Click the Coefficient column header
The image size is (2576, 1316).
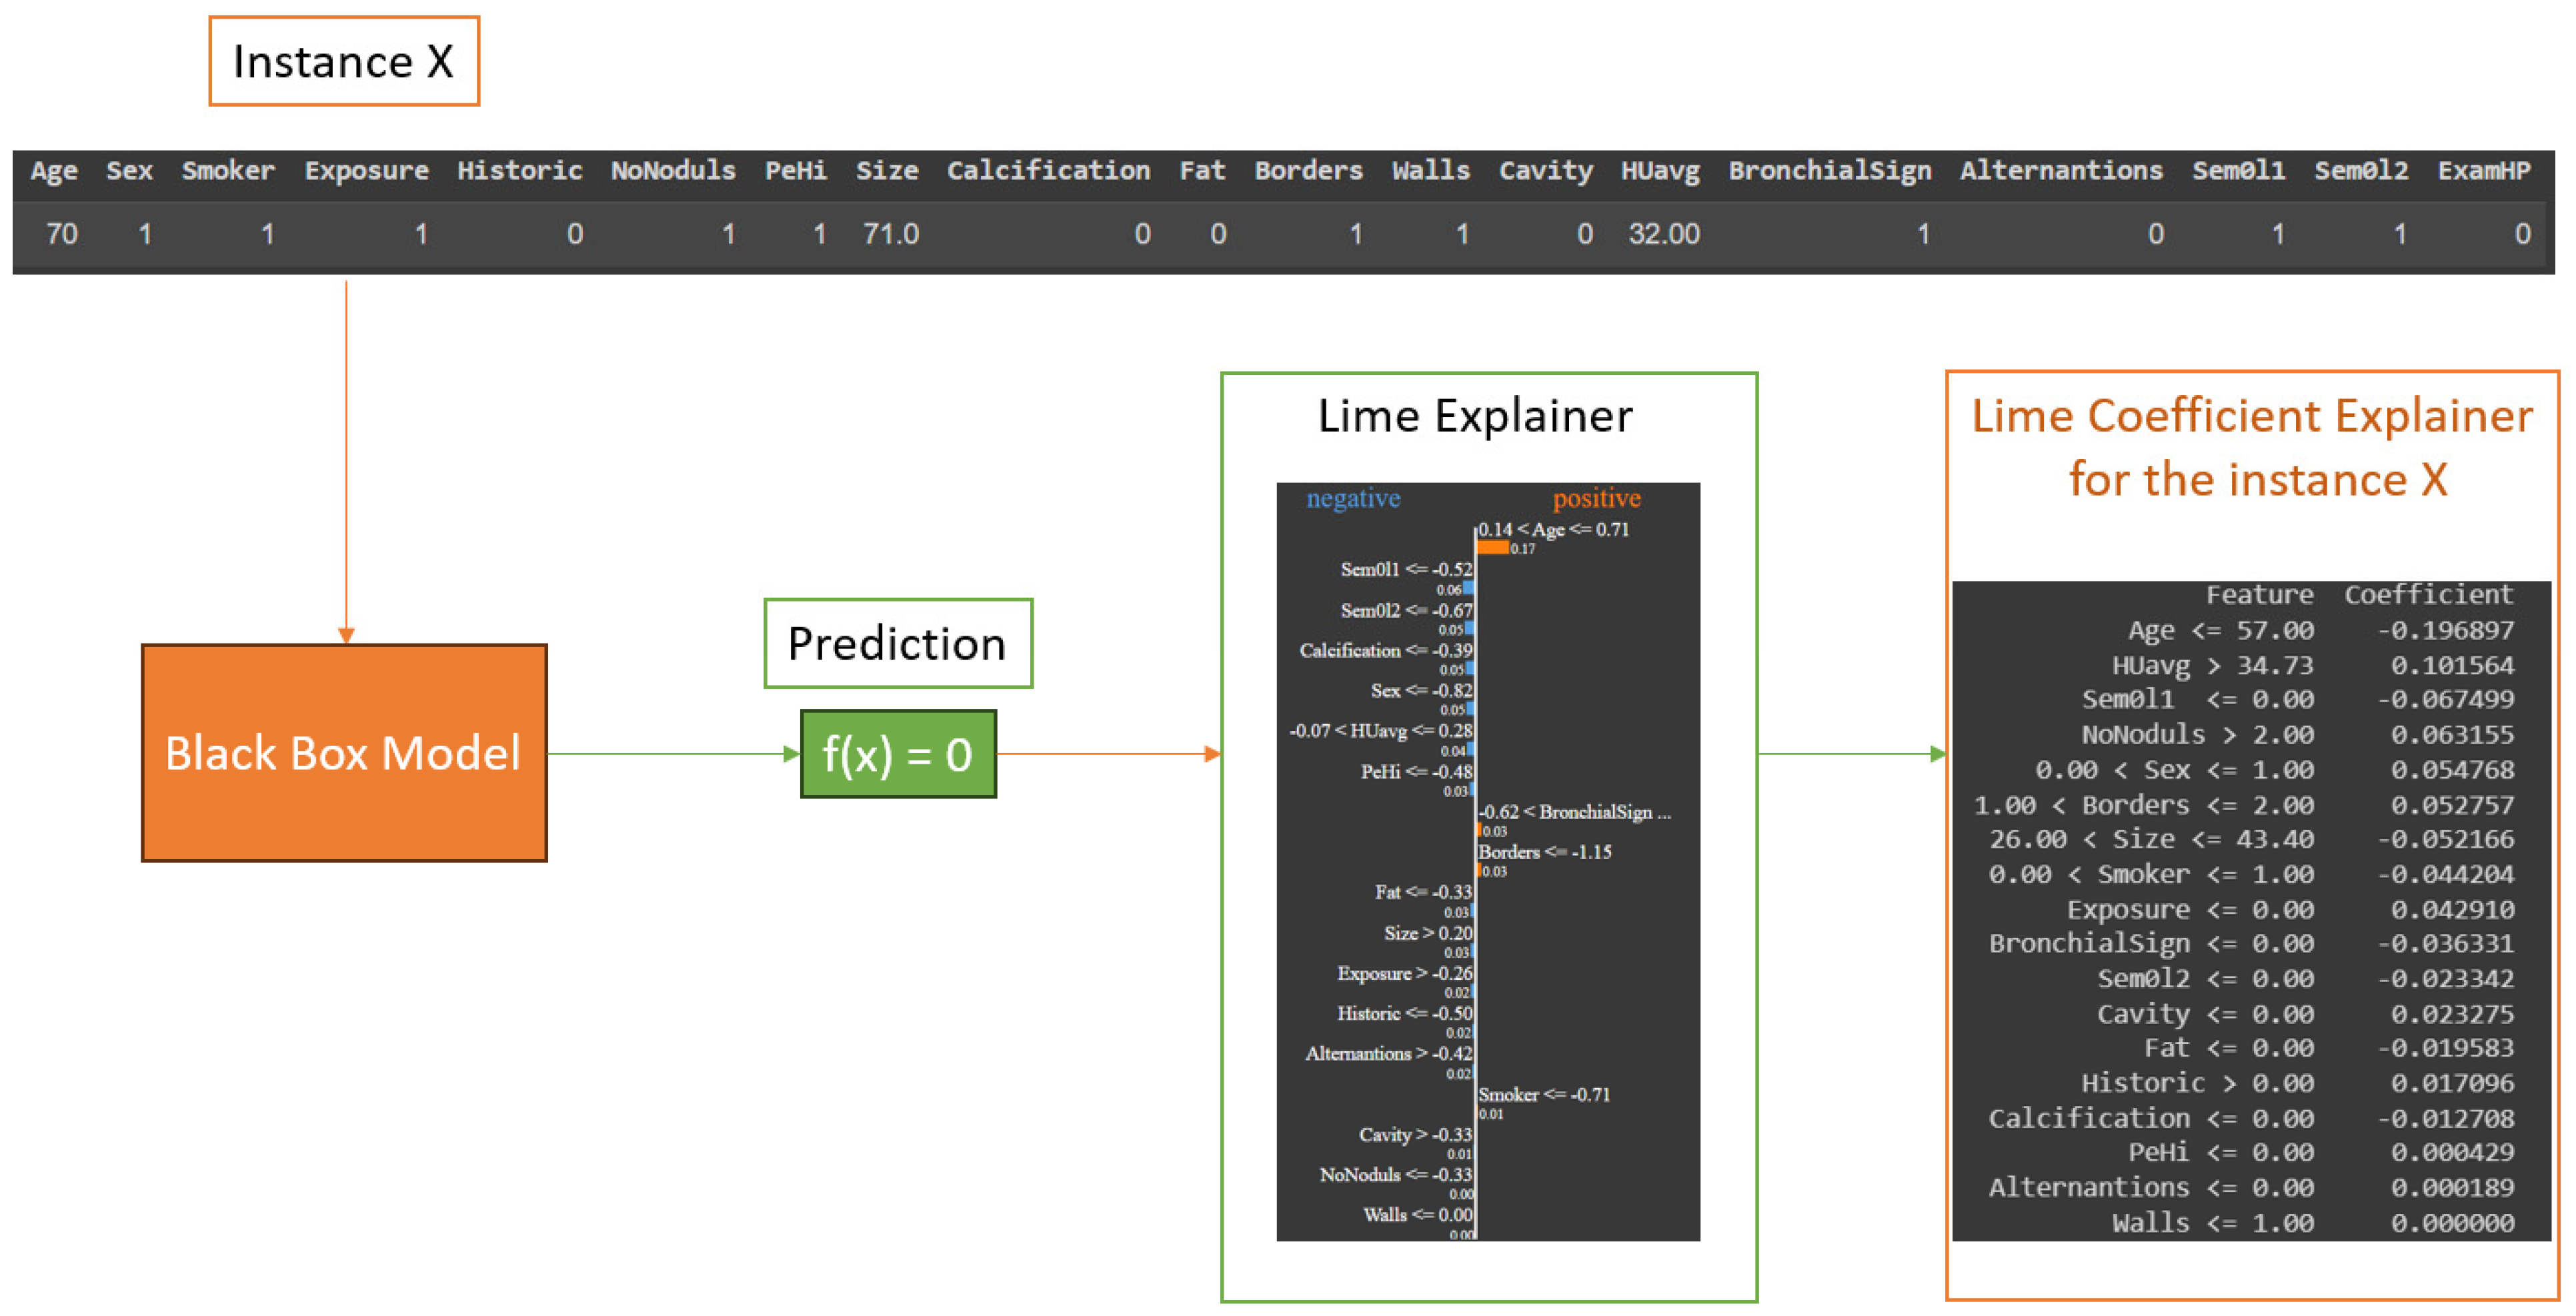tap(2427, 595)
